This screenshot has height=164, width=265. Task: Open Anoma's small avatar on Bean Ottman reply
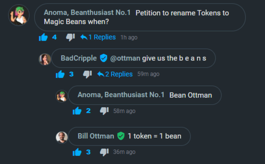pyautogui.click(x=62, y=96)
